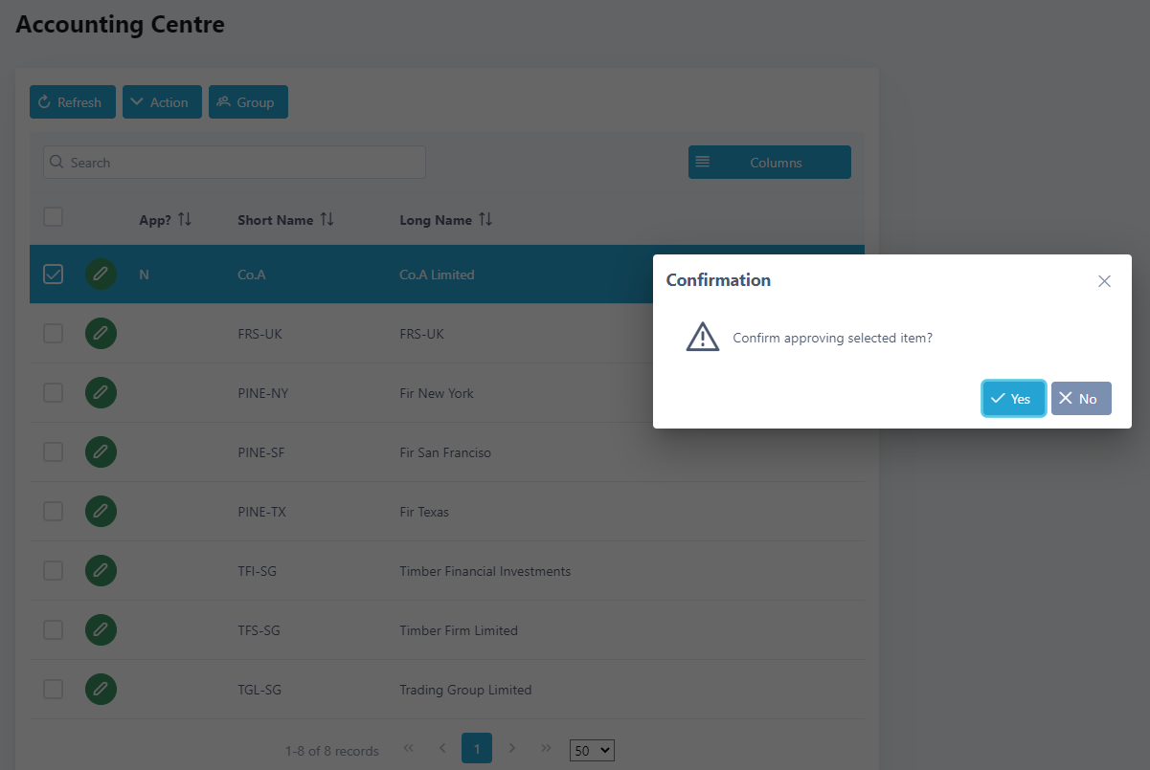Click the edit pencil icon for Co.A
Image resolution: width=1150 pixels, height=770 pixels.
[x=101, y=275]
